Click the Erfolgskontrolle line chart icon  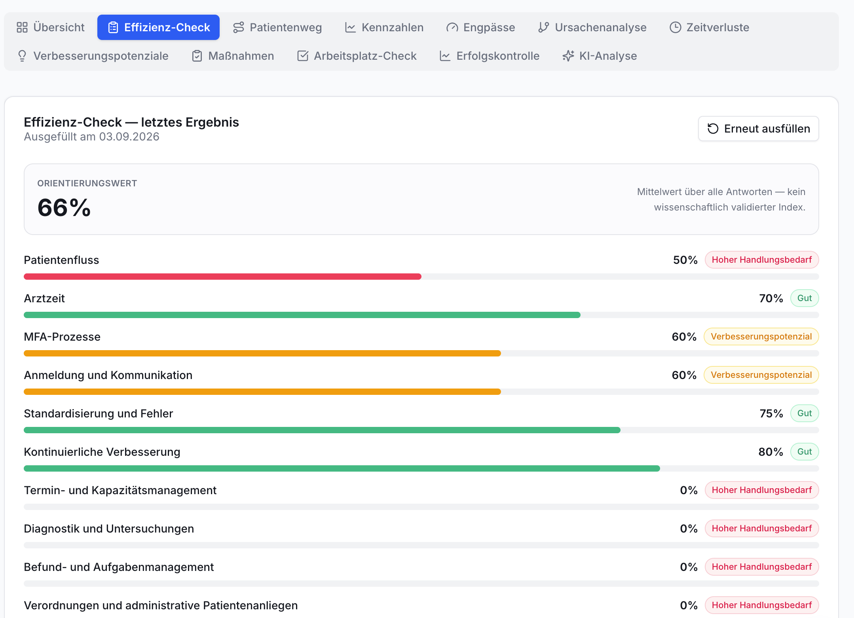[445, 56]
